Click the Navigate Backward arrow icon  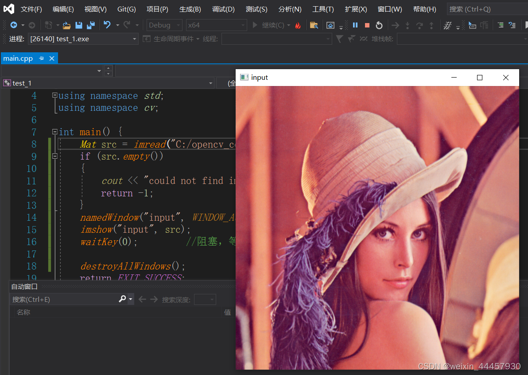tap(14, 25)
